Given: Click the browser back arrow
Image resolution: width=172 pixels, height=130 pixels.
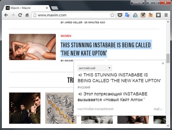Looking at the screenshot, I should click(6, 15).
